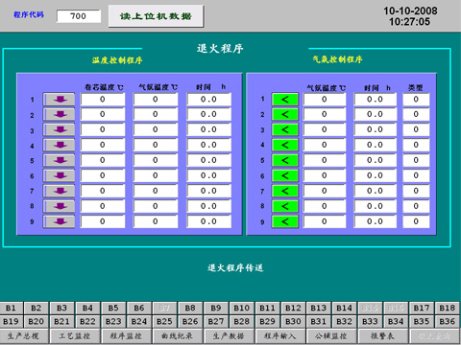The height and width of the screenshot is (345, 461).
Task: Click the green '<' button in atmosphere row 9
Action: click(285, 221)
